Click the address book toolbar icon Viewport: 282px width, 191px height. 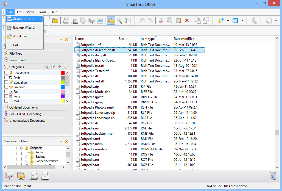click(x=128, y=21)
